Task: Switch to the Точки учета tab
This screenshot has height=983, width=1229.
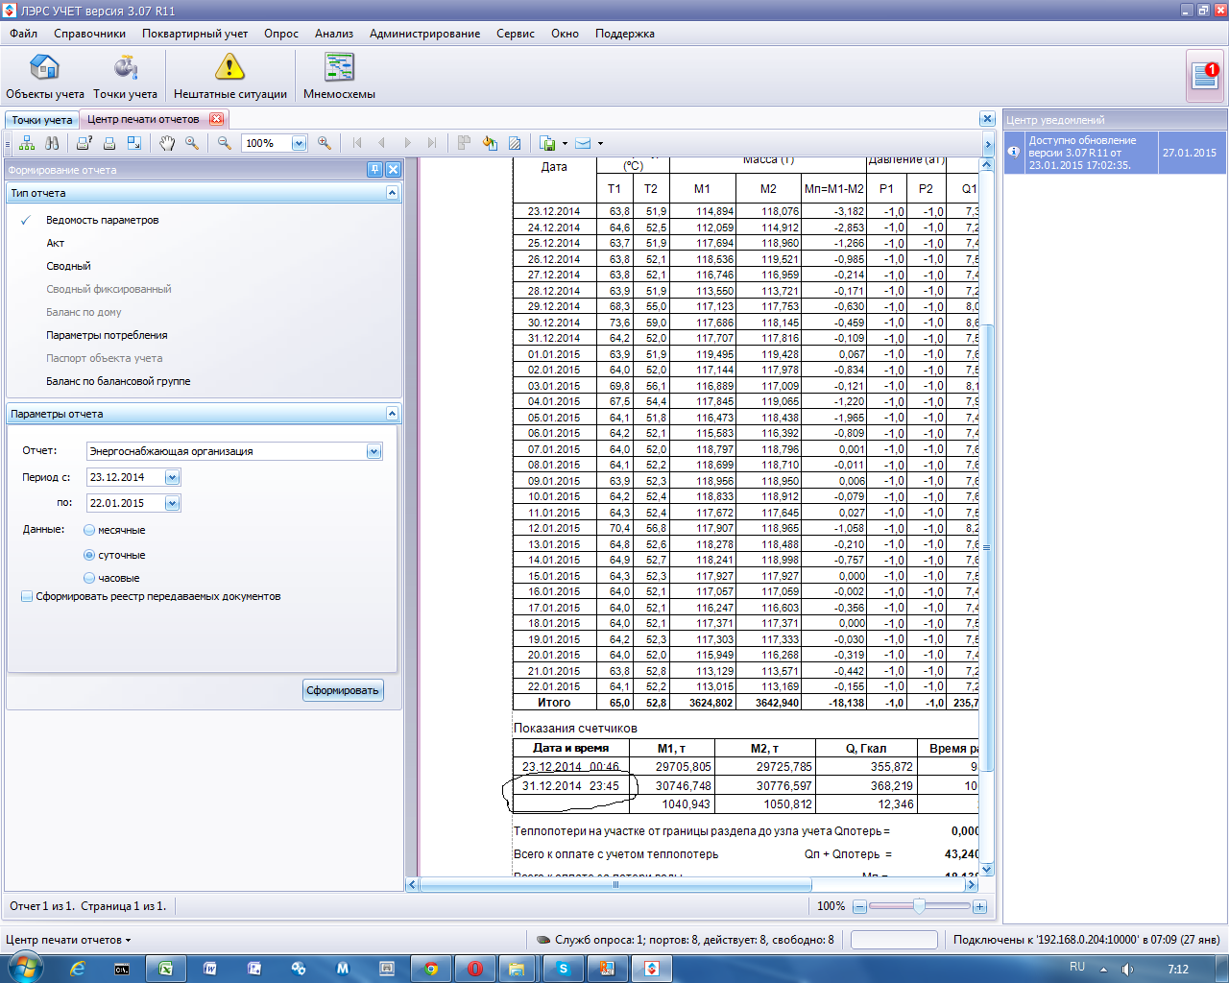Action: coord(42,120)
